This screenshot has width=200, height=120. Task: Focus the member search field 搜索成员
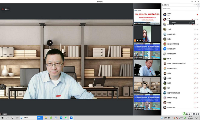181,9
